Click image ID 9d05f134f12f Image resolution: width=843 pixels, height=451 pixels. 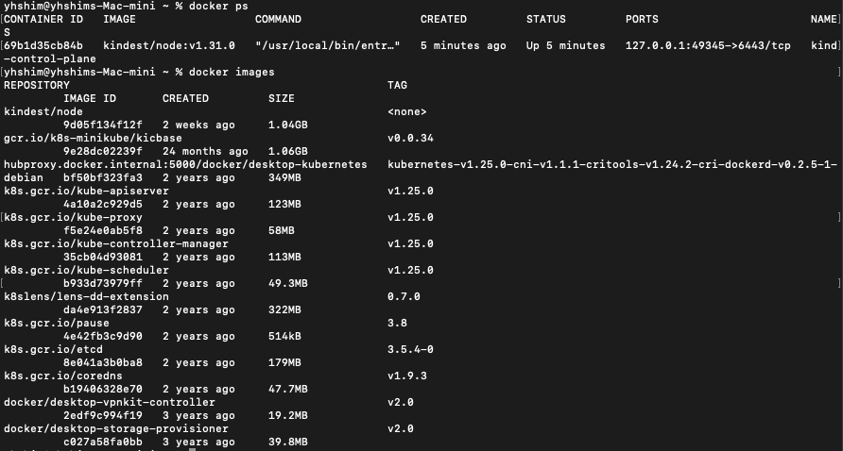(103, 125)
